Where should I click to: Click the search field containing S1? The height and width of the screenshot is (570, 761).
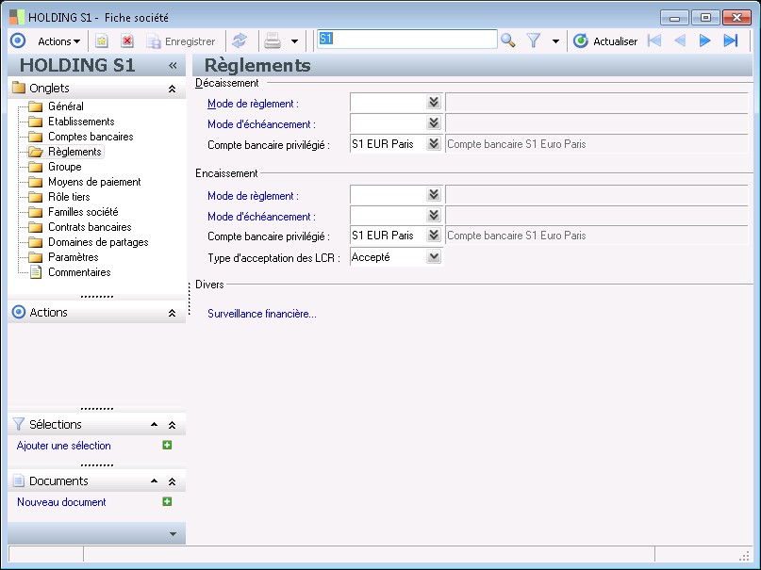pos(407,40)
